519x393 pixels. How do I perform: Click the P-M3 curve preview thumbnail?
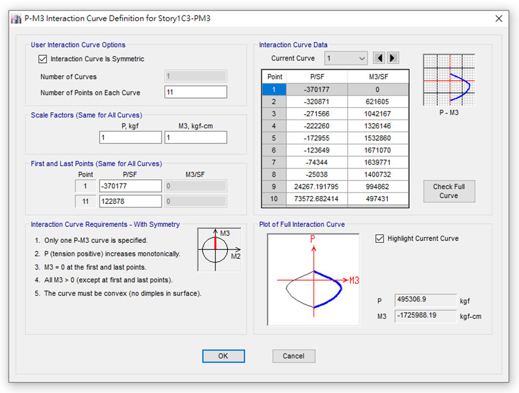tap(449, 80)
